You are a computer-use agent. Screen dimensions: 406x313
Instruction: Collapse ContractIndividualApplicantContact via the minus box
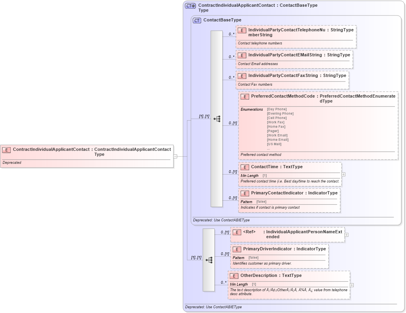click(175, 156)
